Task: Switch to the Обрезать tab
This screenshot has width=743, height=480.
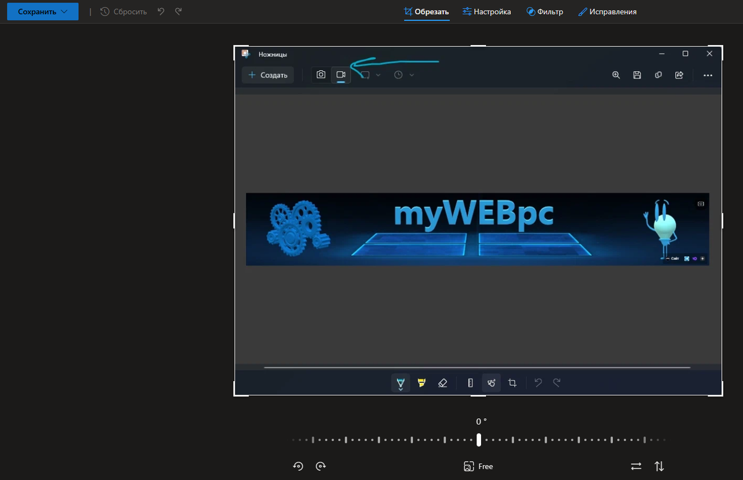Action: coord(426,12)
